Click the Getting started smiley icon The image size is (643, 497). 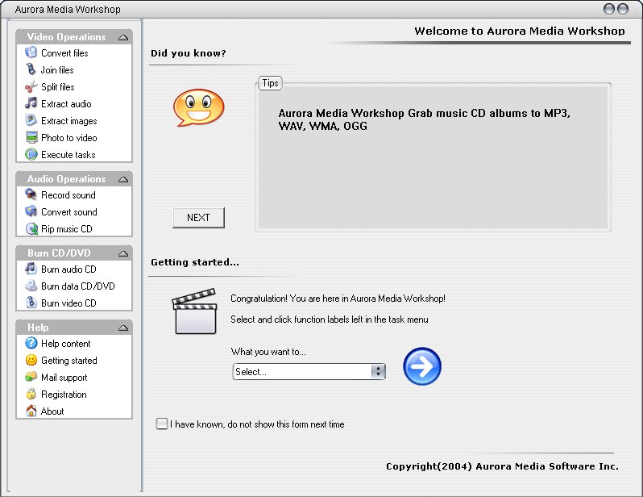click(x=31, y=360)
